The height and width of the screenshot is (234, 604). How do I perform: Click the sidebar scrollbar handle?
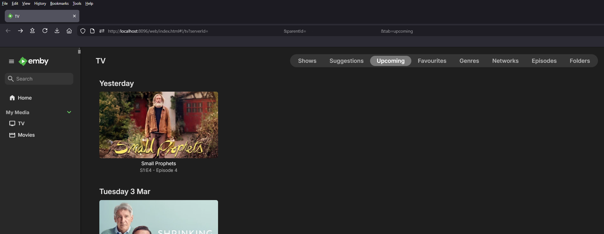[79, 51]
